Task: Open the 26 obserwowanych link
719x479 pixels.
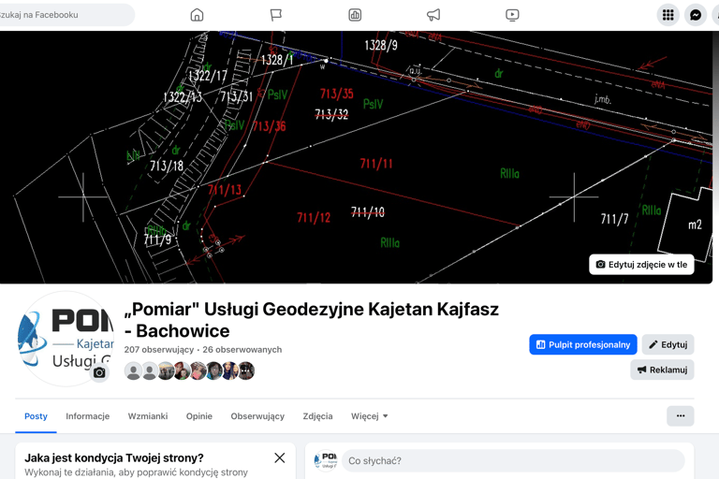Action: click(x=242, y=349)
